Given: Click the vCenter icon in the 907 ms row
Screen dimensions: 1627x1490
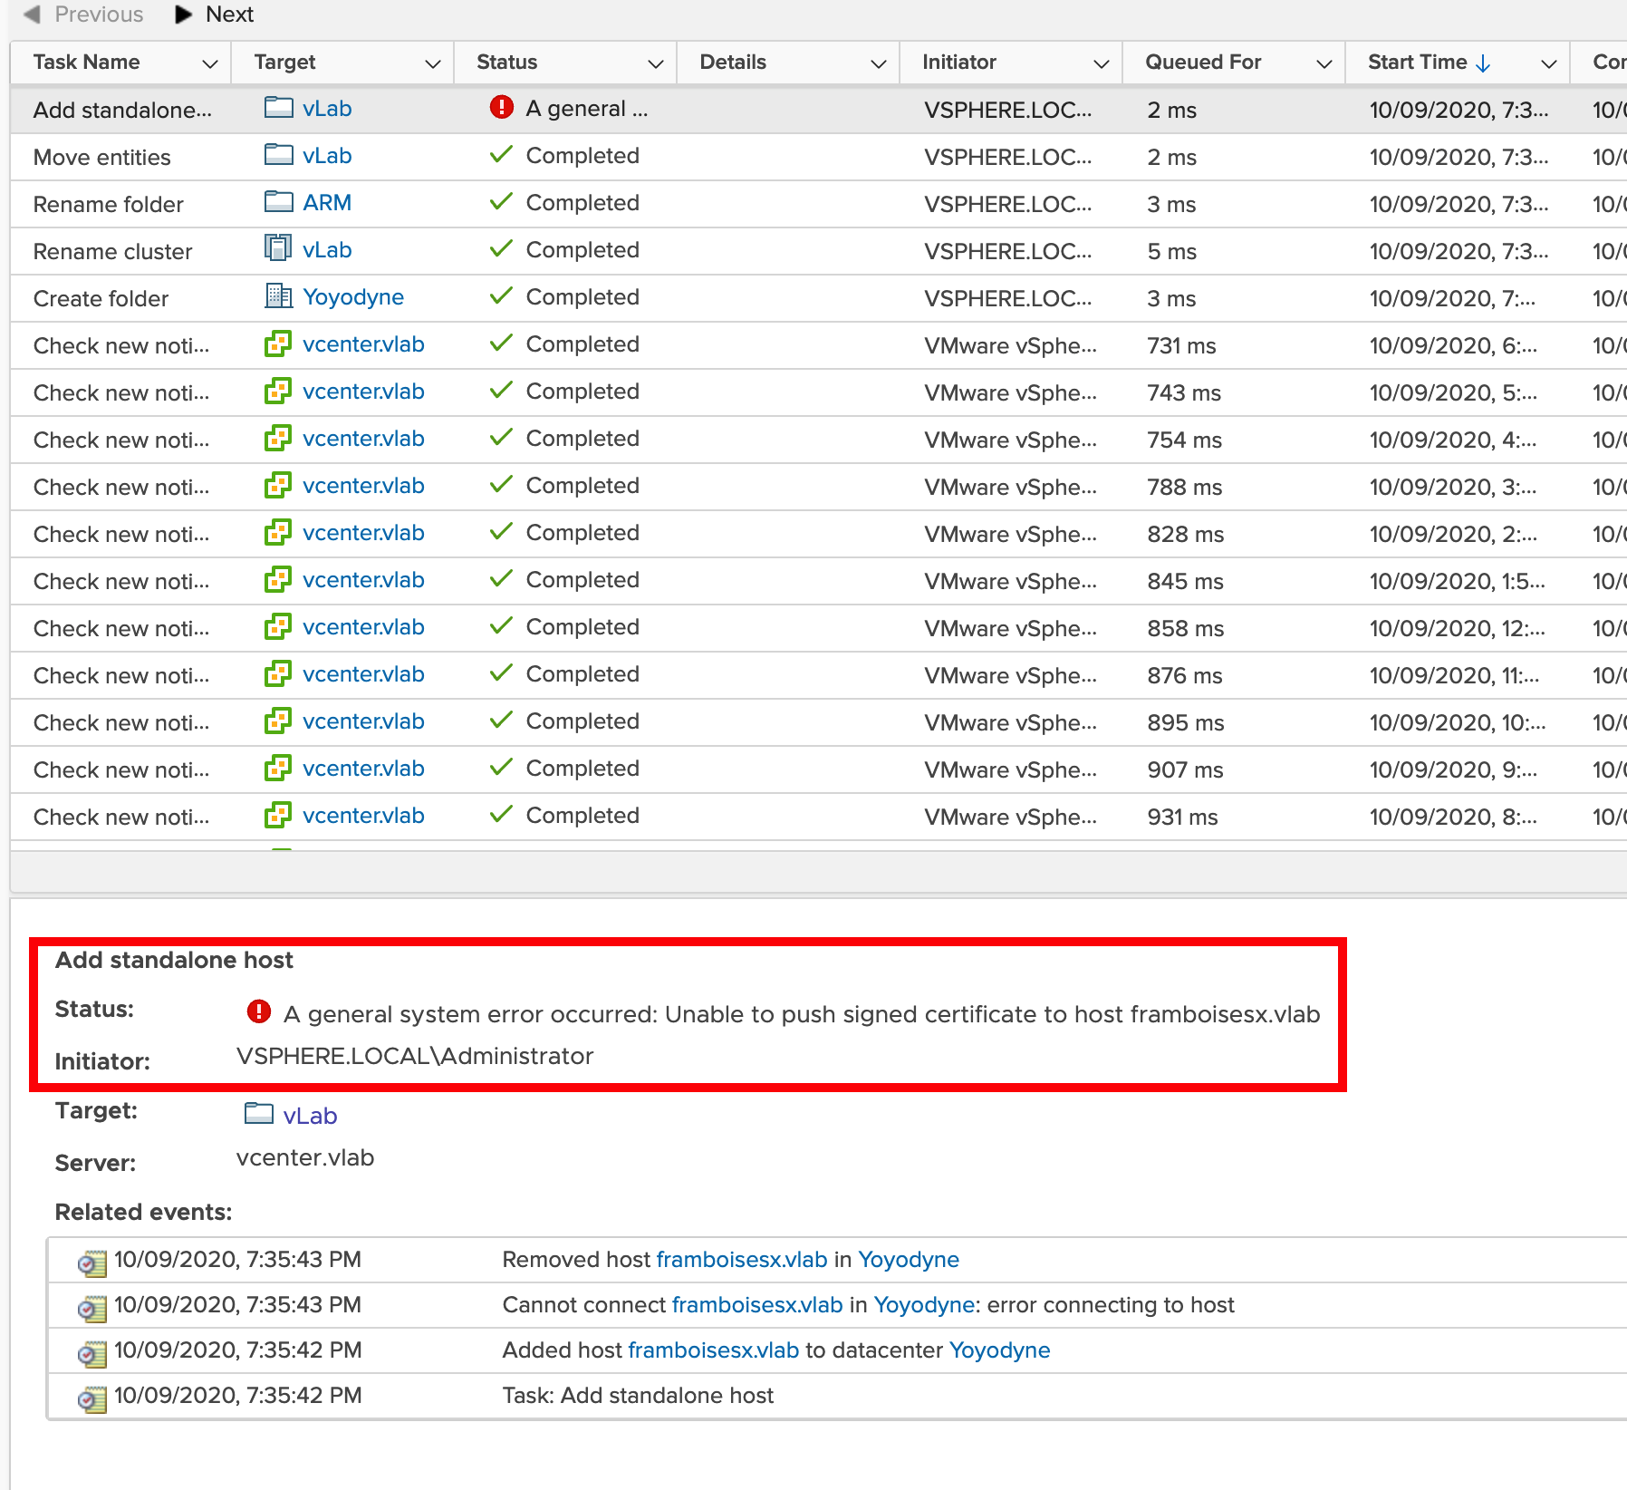Looking at the screenshot, I should (278, 768).
